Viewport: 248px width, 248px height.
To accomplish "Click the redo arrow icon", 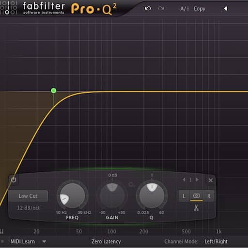I will [x=161, y=8].
